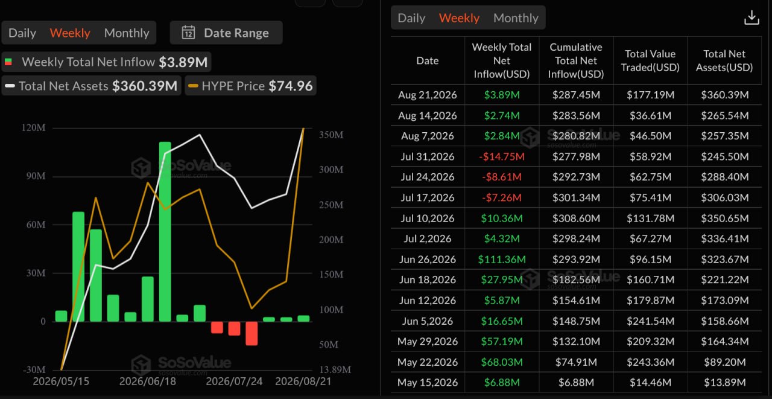Click the 2026/07/24 x-axis label

(x=233, y=381)
